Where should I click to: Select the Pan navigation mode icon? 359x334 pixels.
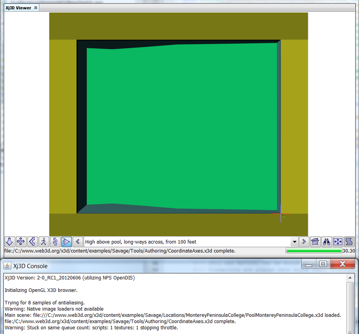(21, 242)
